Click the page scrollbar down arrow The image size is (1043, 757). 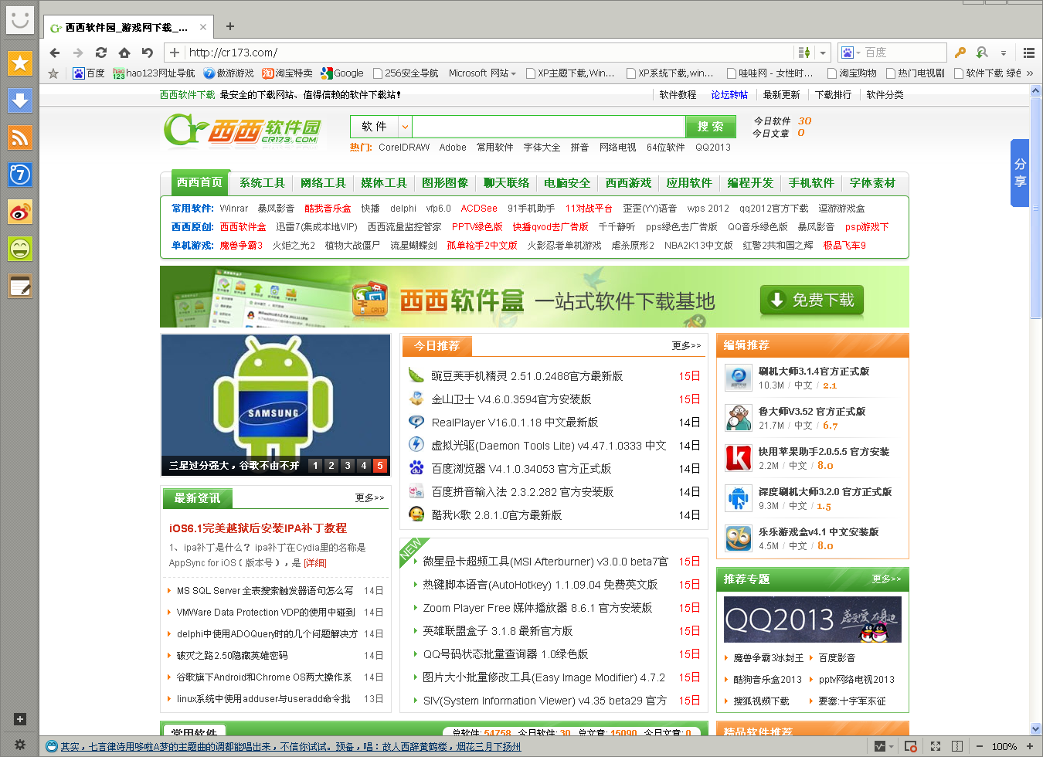pos(1036,728)
